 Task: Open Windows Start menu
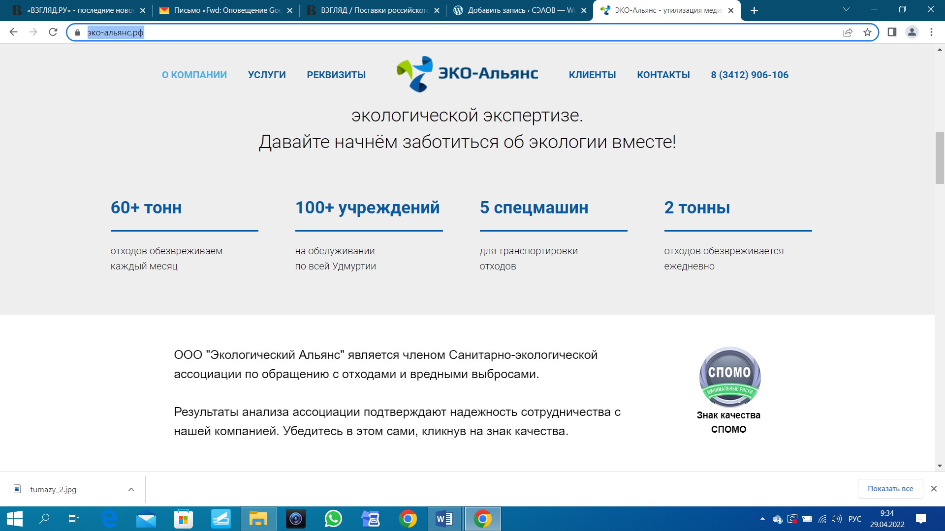[15, 519]
